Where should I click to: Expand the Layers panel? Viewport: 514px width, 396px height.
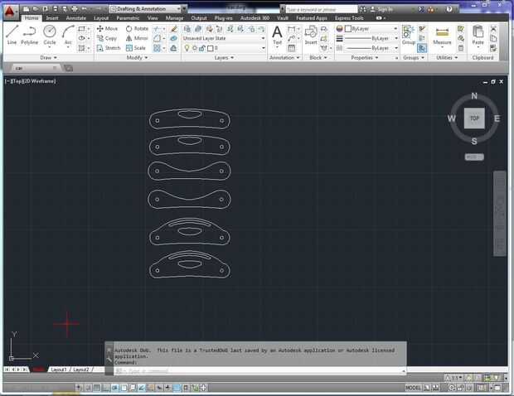coord(224,58)
